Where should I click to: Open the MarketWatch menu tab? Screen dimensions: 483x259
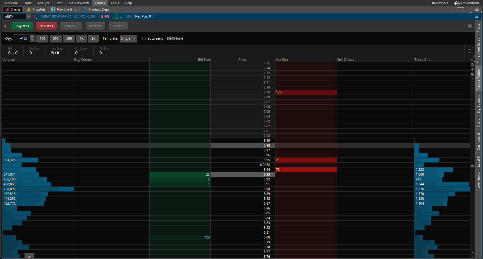click(78, 3)
